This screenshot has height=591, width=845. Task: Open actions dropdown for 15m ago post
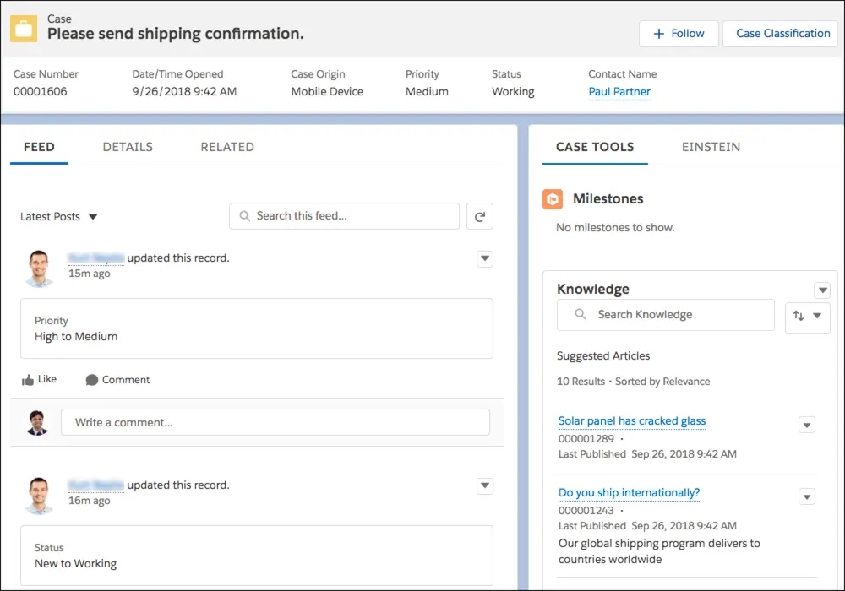(485, 259)
